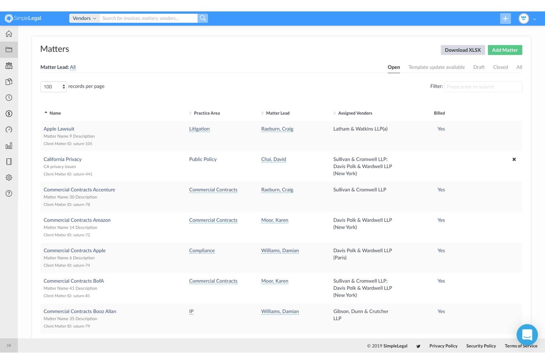Image resolution: width=545 pixels, height=364 pixels.
Task: Open Commercial Contracts Amazon matter
Action: pyautogui.click(x=77, y=220)
